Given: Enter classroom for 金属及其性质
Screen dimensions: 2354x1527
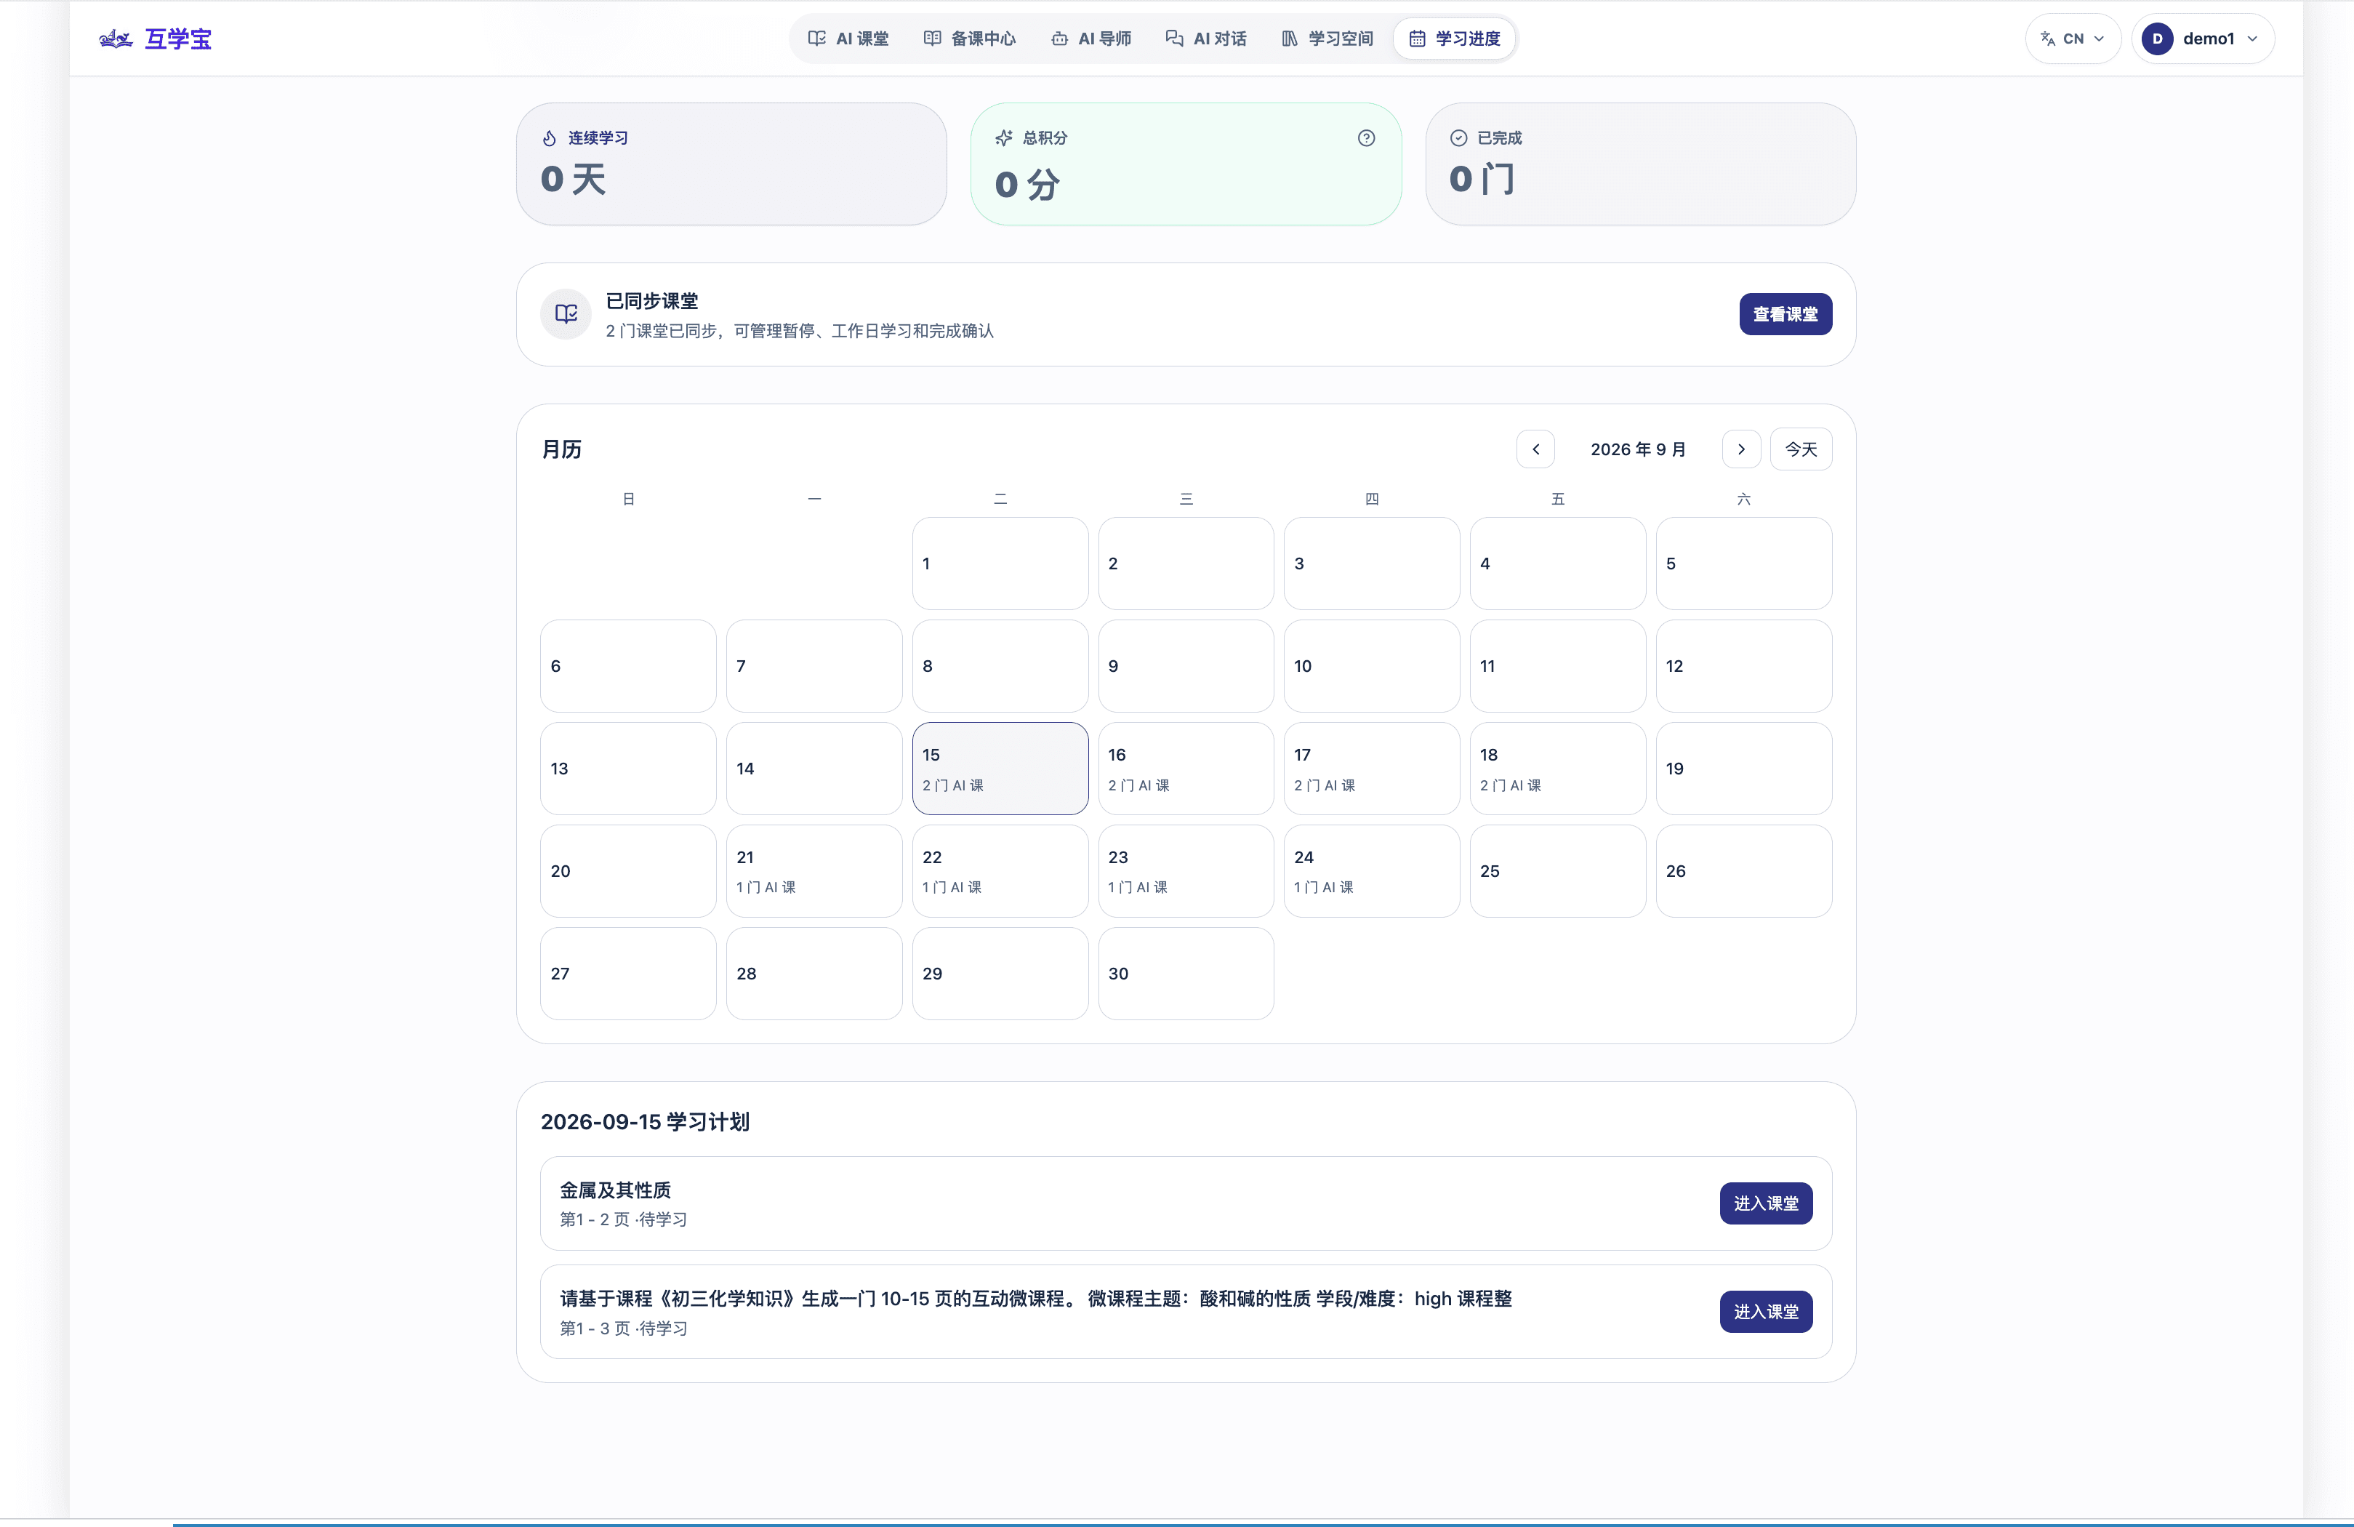Looking at the screenshot, I should coord(1765,1203).
